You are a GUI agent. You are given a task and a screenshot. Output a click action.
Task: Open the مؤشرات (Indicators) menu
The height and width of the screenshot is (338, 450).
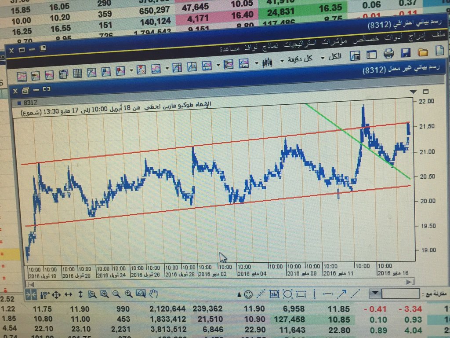334,41
